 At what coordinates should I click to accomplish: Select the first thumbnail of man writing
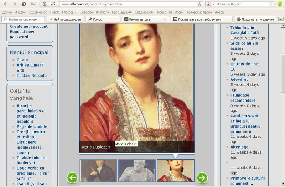(x=98, y=171)
